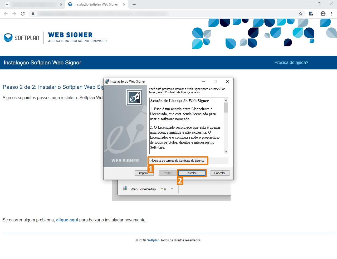Screen dimensions: 337x259
Task: Close the Instalação do Web Signer dialog
Action: click(x=227, y=82)
